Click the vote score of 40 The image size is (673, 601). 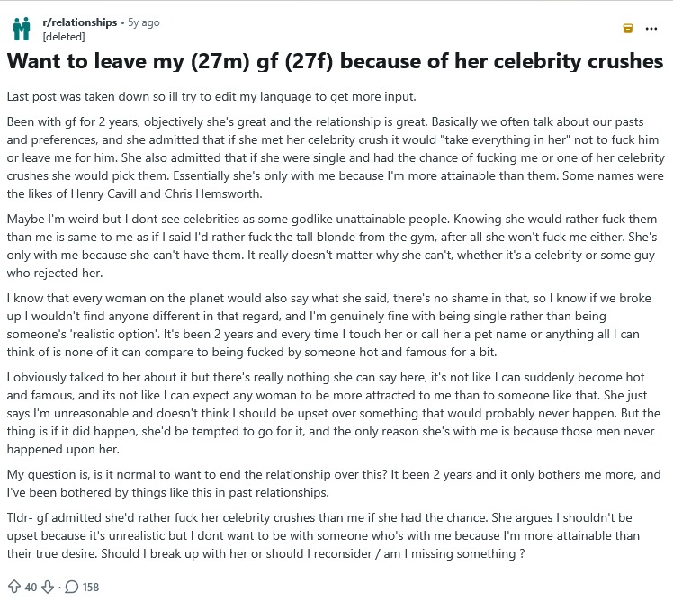31,587
